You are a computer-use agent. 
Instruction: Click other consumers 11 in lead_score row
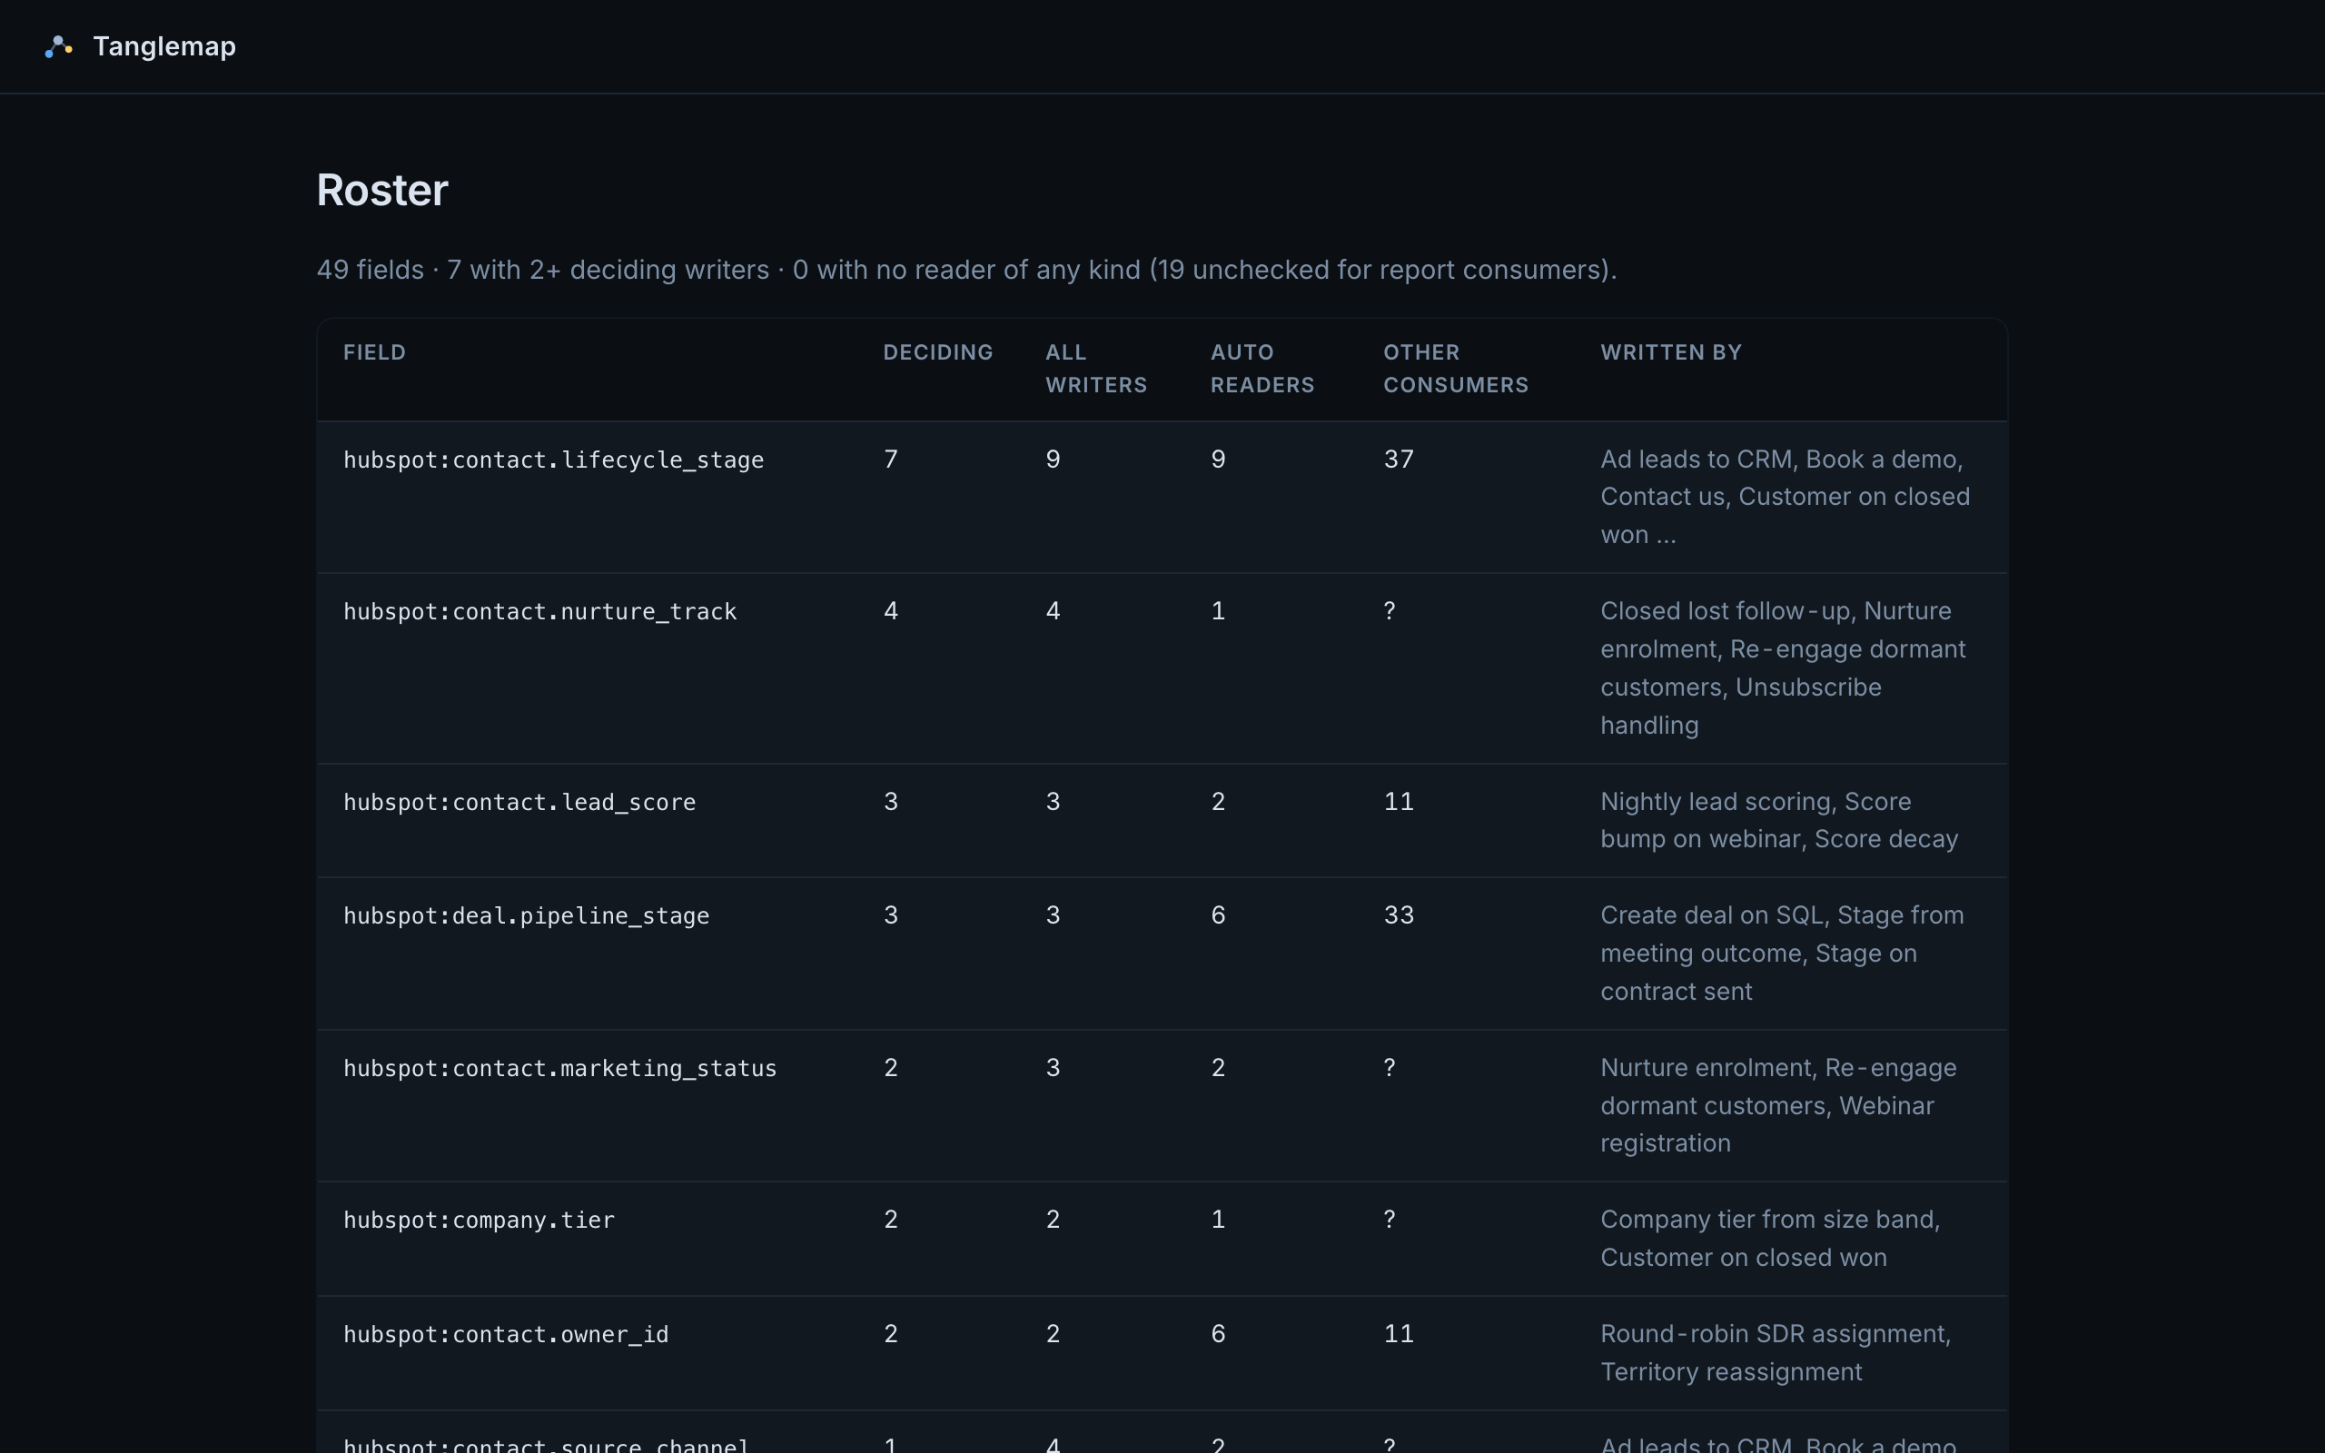tap(1399, 802)
